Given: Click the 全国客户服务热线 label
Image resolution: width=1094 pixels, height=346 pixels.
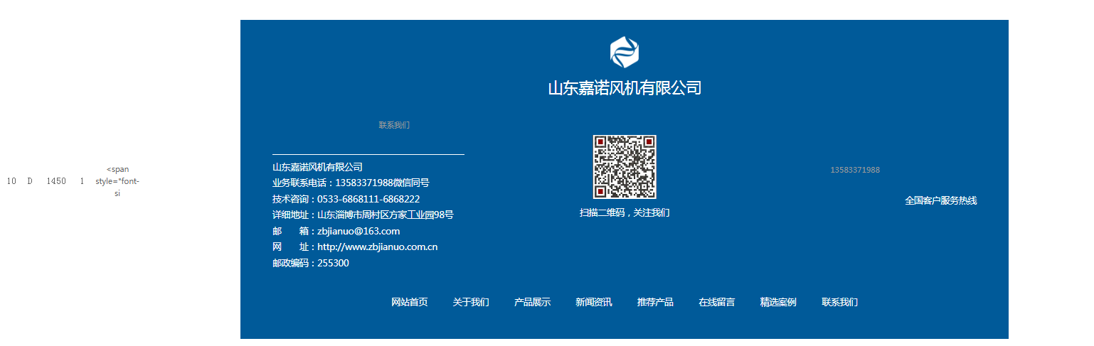Looking at the screenshot, I should coord(940,200).
